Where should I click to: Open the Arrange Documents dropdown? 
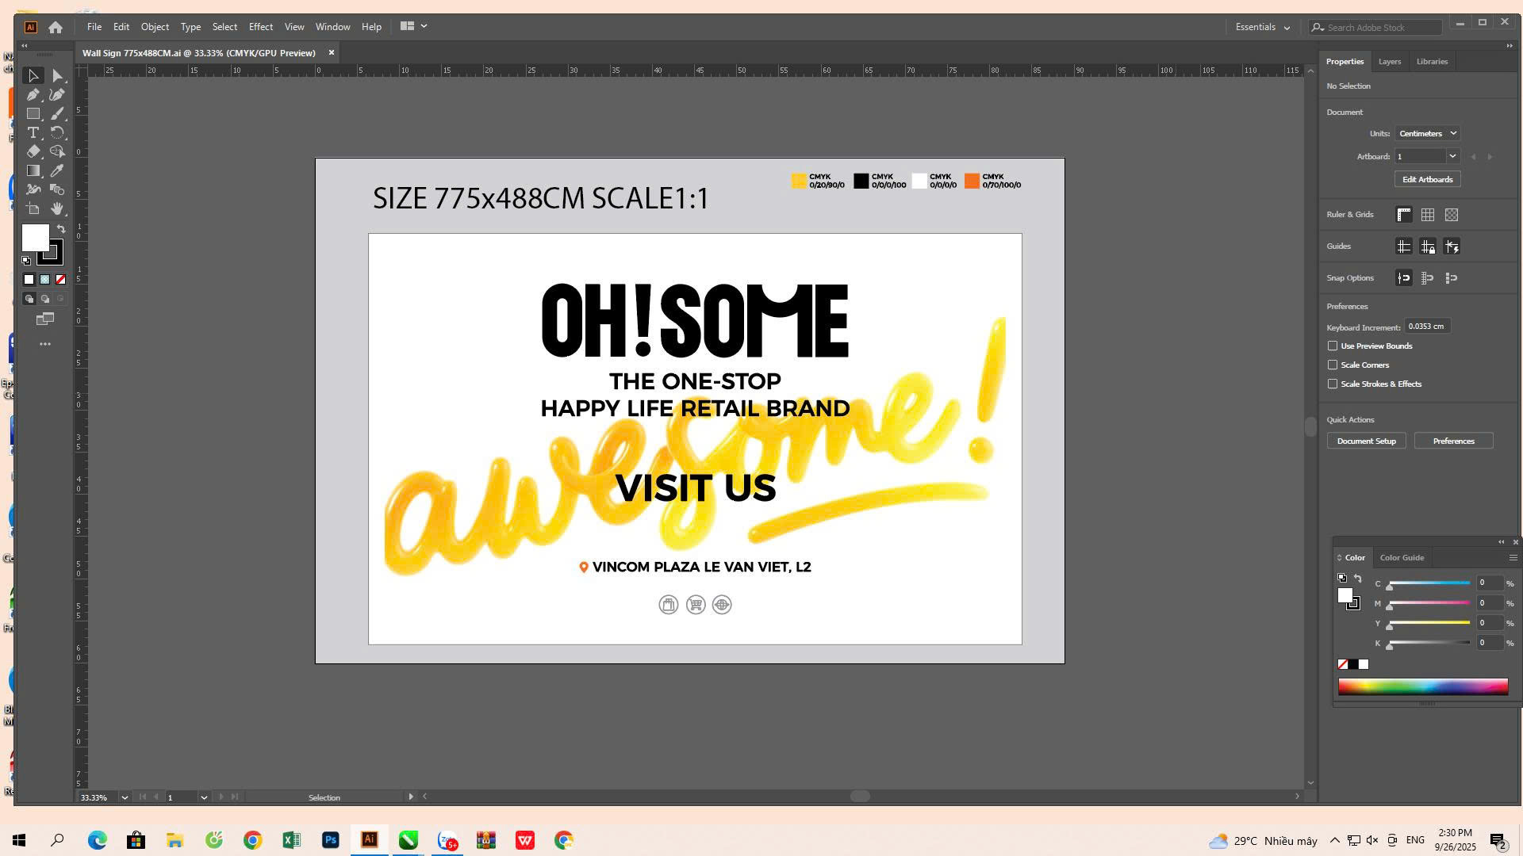[413, 27]
